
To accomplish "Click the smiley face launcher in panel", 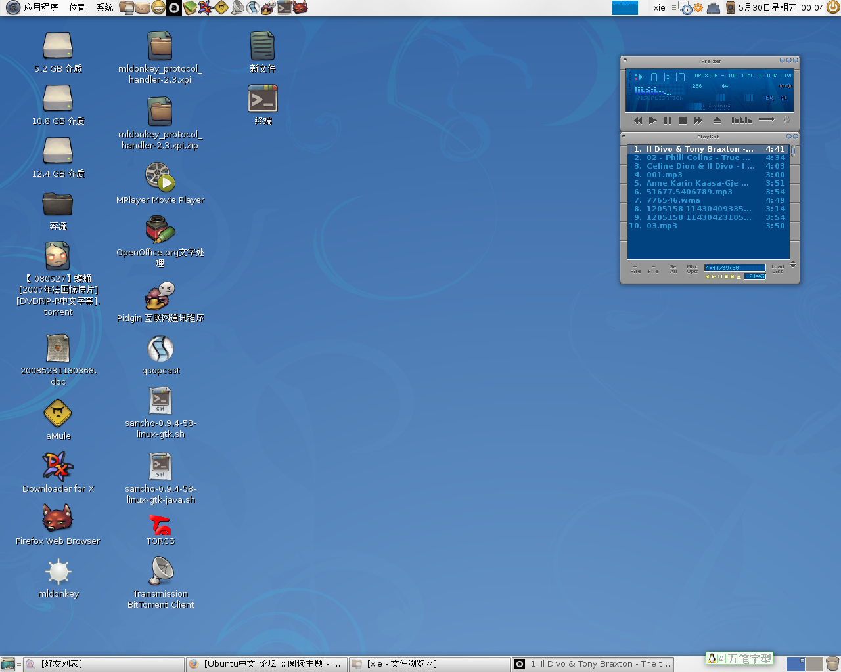I will click(x=158, y=8).
